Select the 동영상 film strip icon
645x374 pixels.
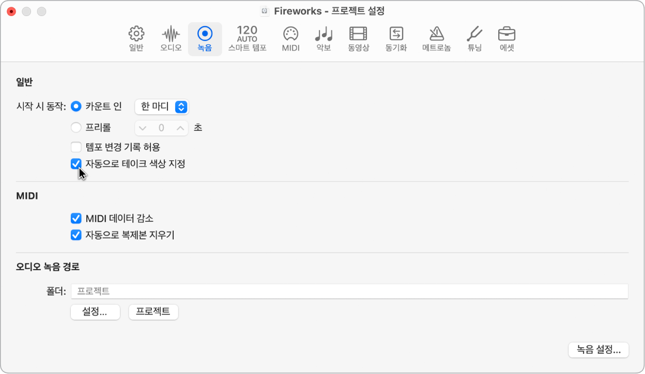[x=358, y=39]
